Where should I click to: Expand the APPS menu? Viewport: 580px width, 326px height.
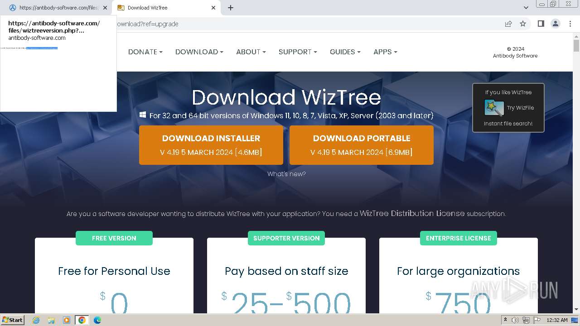(x=385, y=52)
